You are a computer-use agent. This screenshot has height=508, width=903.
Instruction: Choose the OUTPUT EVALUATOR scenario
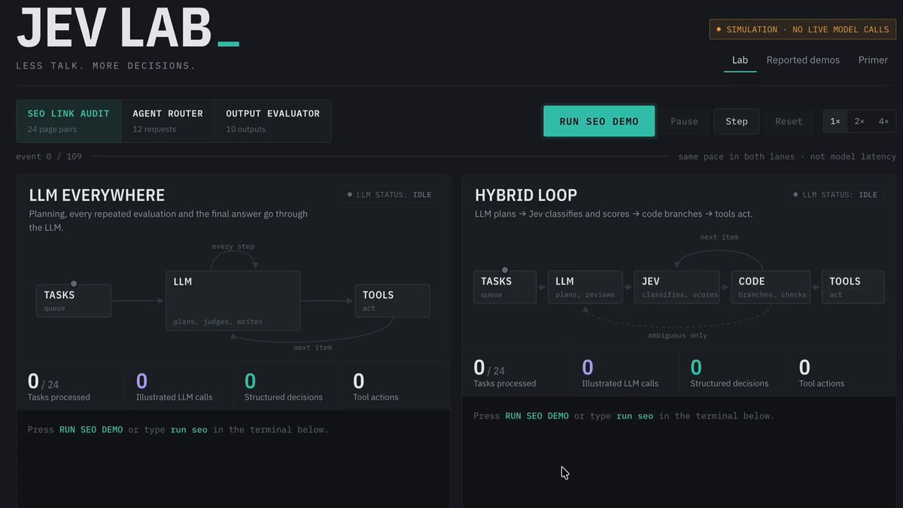272,121
